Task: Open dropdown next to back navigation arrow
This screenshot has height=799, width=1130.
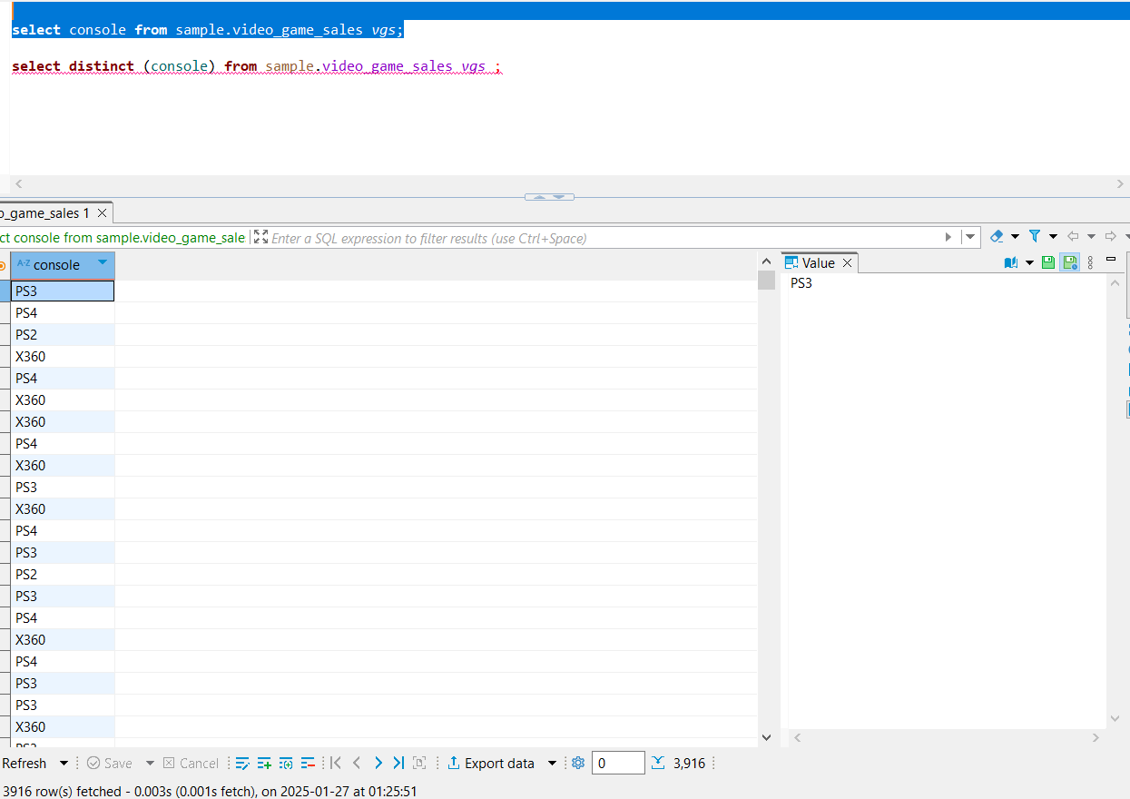Action: (1091, 237)
